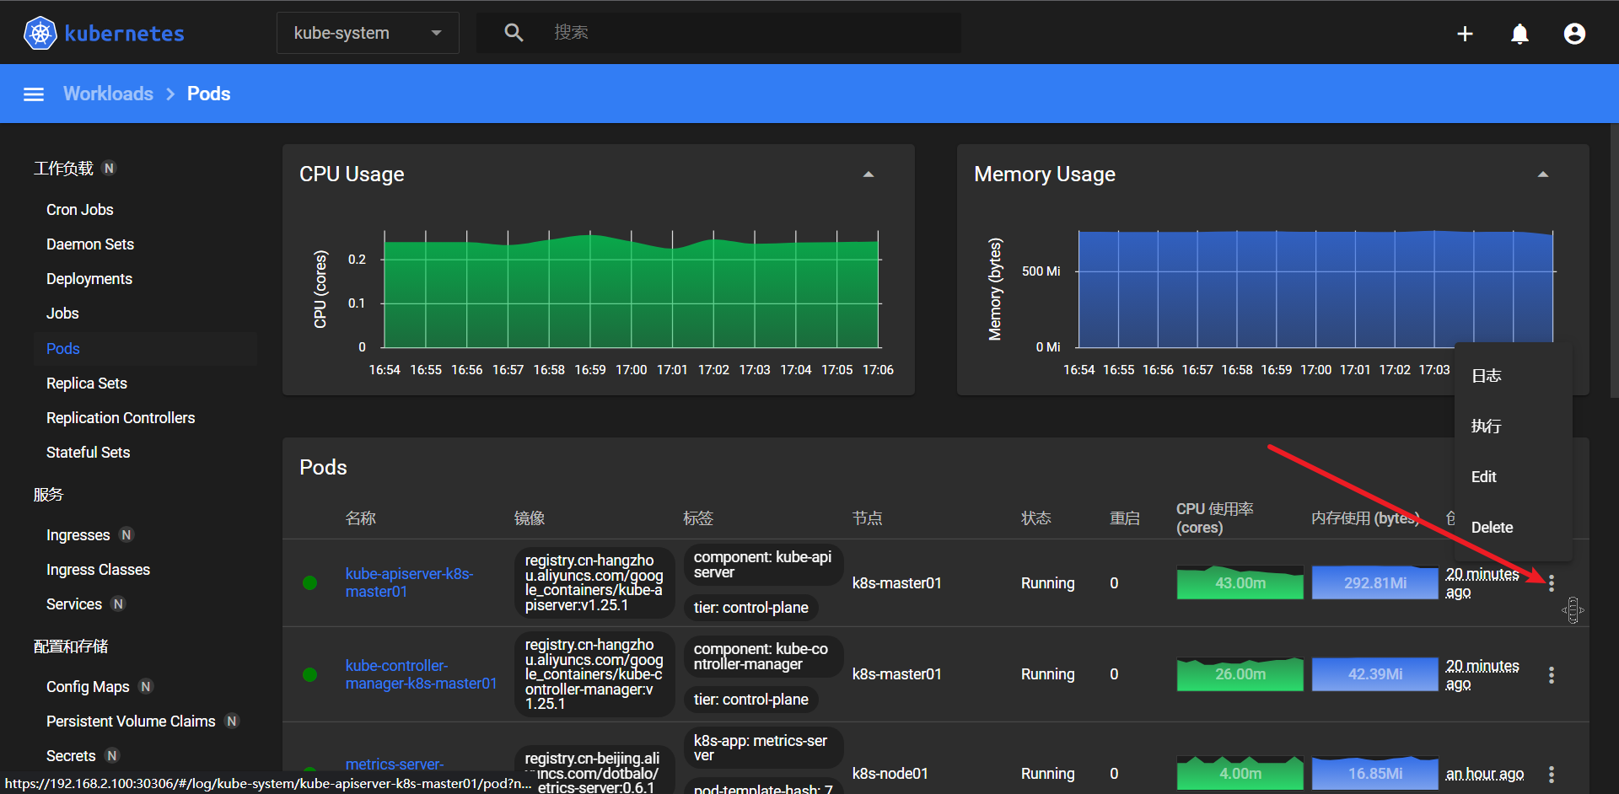Collapse the CPU Usage card

click(869, 174)
